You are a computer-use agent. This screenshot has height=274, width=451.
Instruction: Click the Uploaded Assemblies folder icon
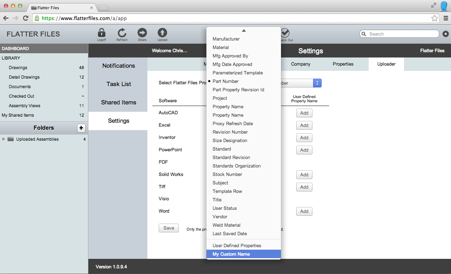tap(11, 139)
